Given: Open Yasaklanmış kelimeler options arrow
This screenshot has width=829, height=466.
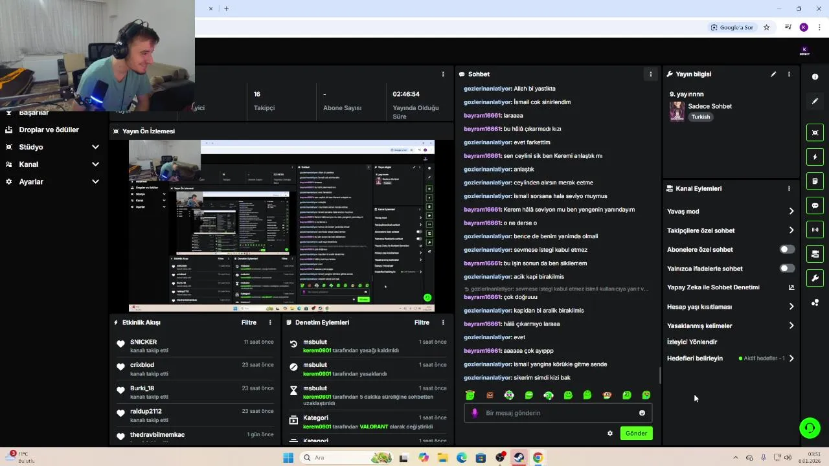Looking at the screenshot, I should point(791,326).
